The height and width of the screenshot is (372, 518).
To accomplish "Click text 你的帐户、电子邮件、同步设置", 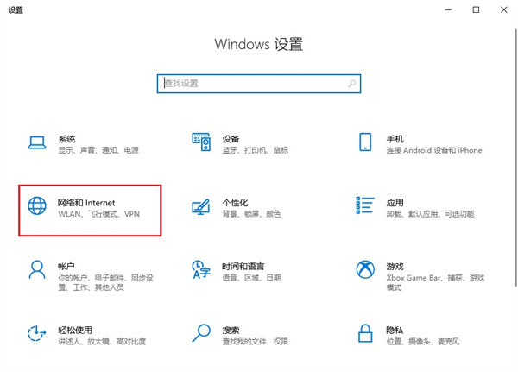I will point(105,282).
